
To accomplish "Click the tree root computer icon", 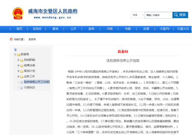I will coord(15,49).
